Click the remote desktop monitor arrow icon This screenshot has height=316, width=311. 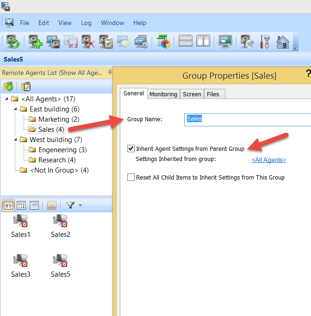[225, 41]
